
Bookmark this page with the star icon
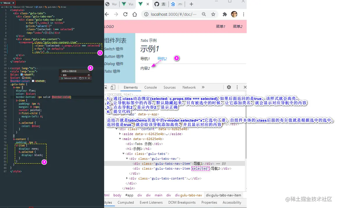coord(213,15)
